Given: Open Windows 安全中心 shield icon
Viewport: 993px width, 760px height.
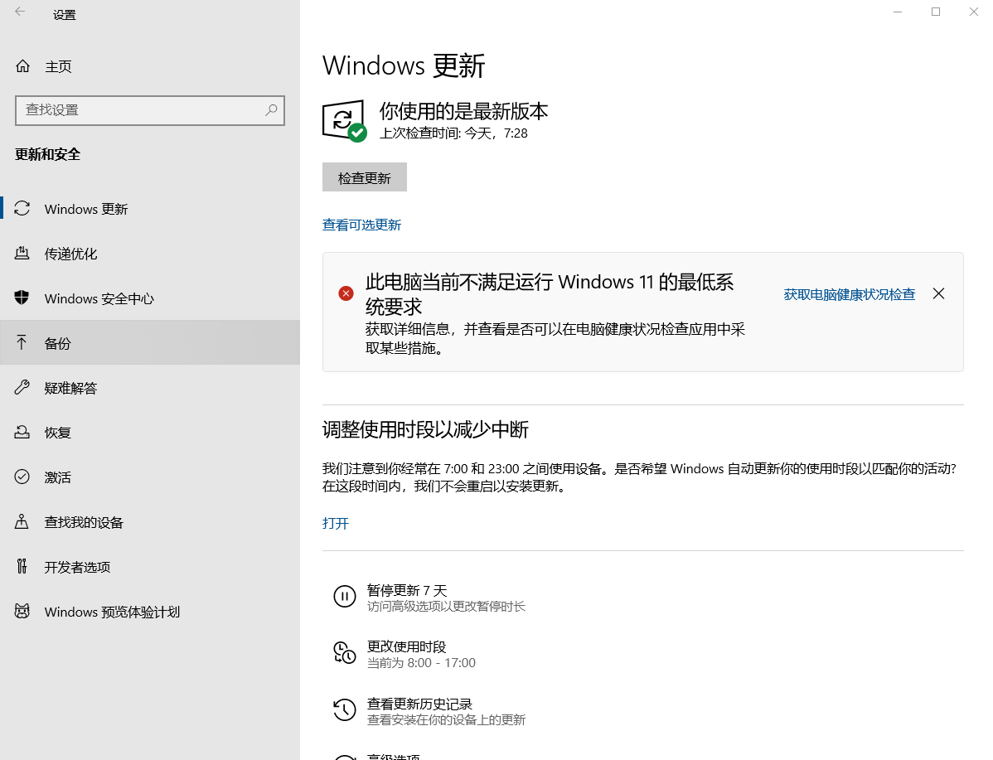Looking at the screenshot, I should click(22, 298).
